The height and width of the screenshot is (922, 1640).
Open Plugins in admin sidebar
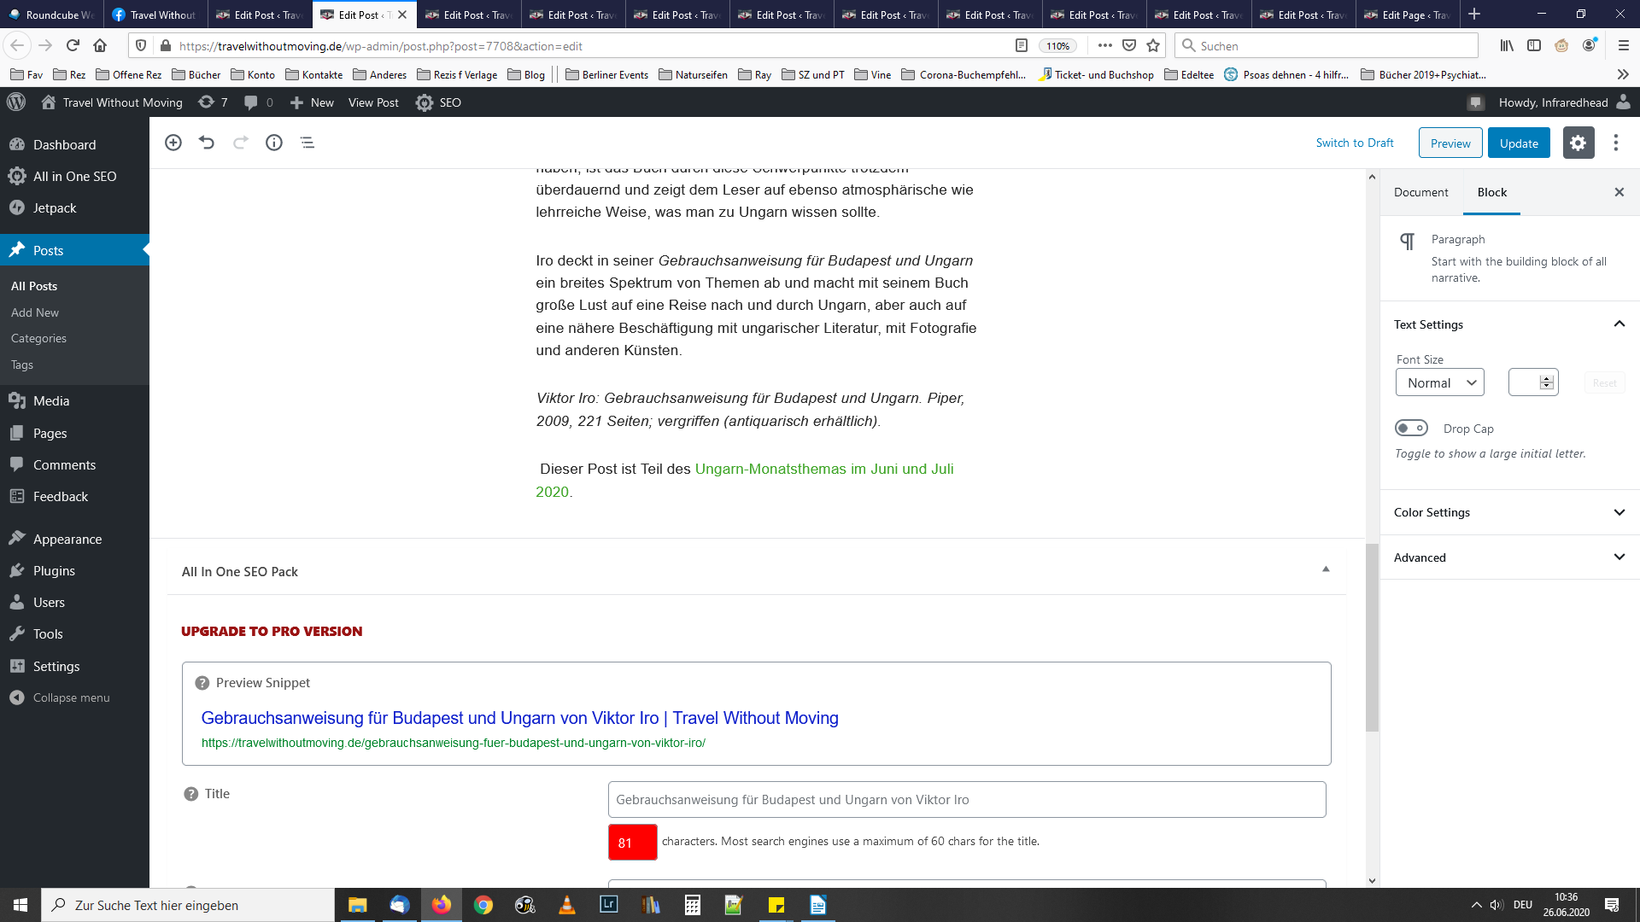[54, 570]
